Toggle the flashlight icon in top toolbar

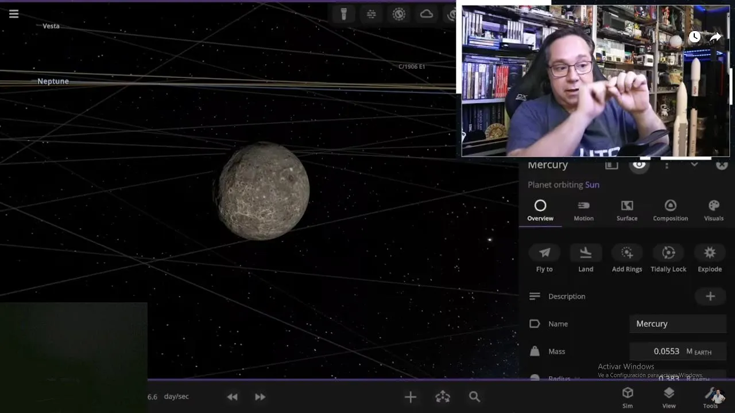343,14
